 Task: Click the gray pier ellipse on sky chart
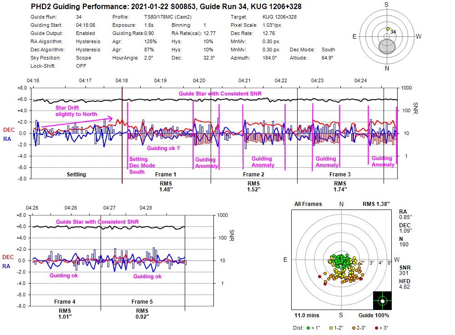point(387,46)
